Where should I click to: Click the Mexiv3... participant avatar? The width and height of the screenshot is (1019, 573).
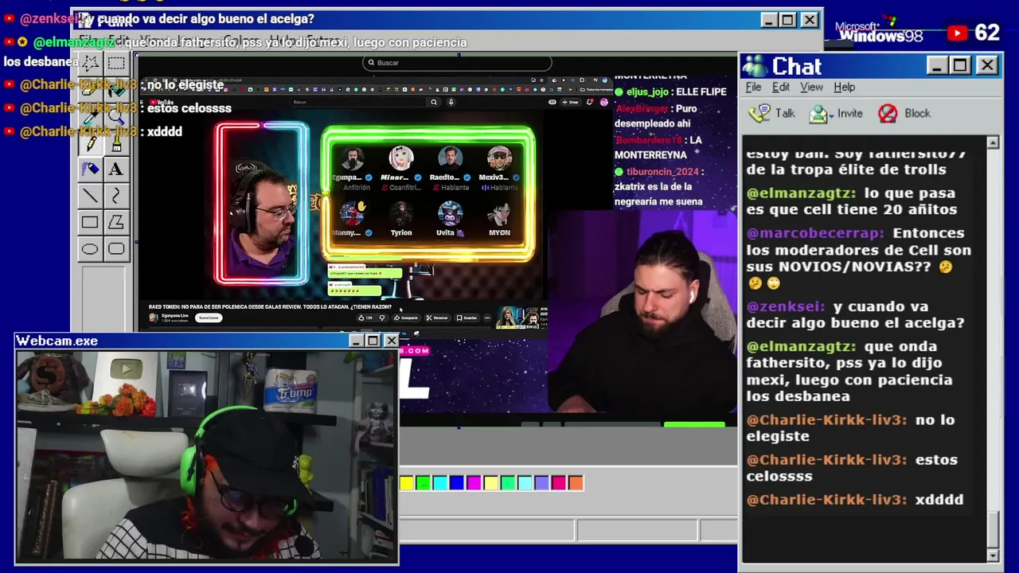(x=499, y=158)
